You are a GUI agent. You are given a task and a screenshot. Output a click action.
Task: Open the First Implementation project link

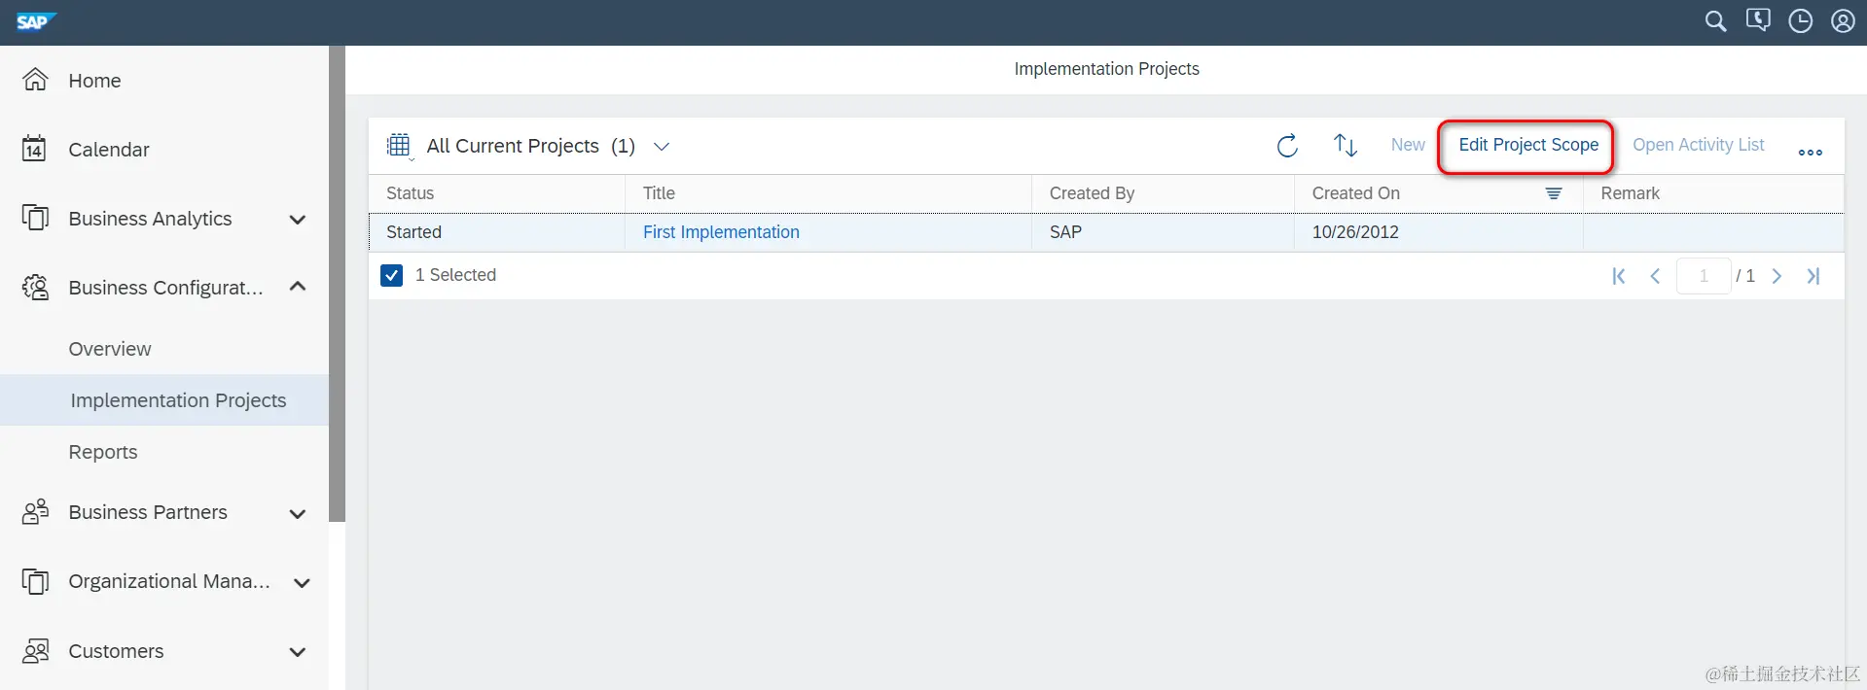721,232
